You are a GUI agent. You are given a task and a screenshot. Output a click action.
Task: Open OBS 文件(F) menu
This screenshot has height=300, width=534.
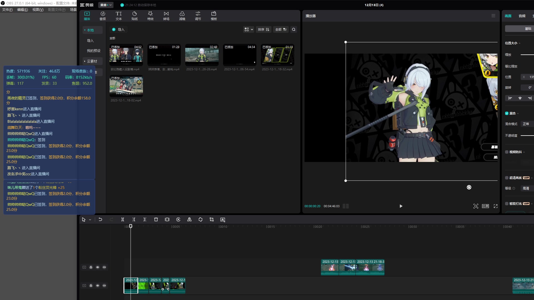tap(8, 9)
